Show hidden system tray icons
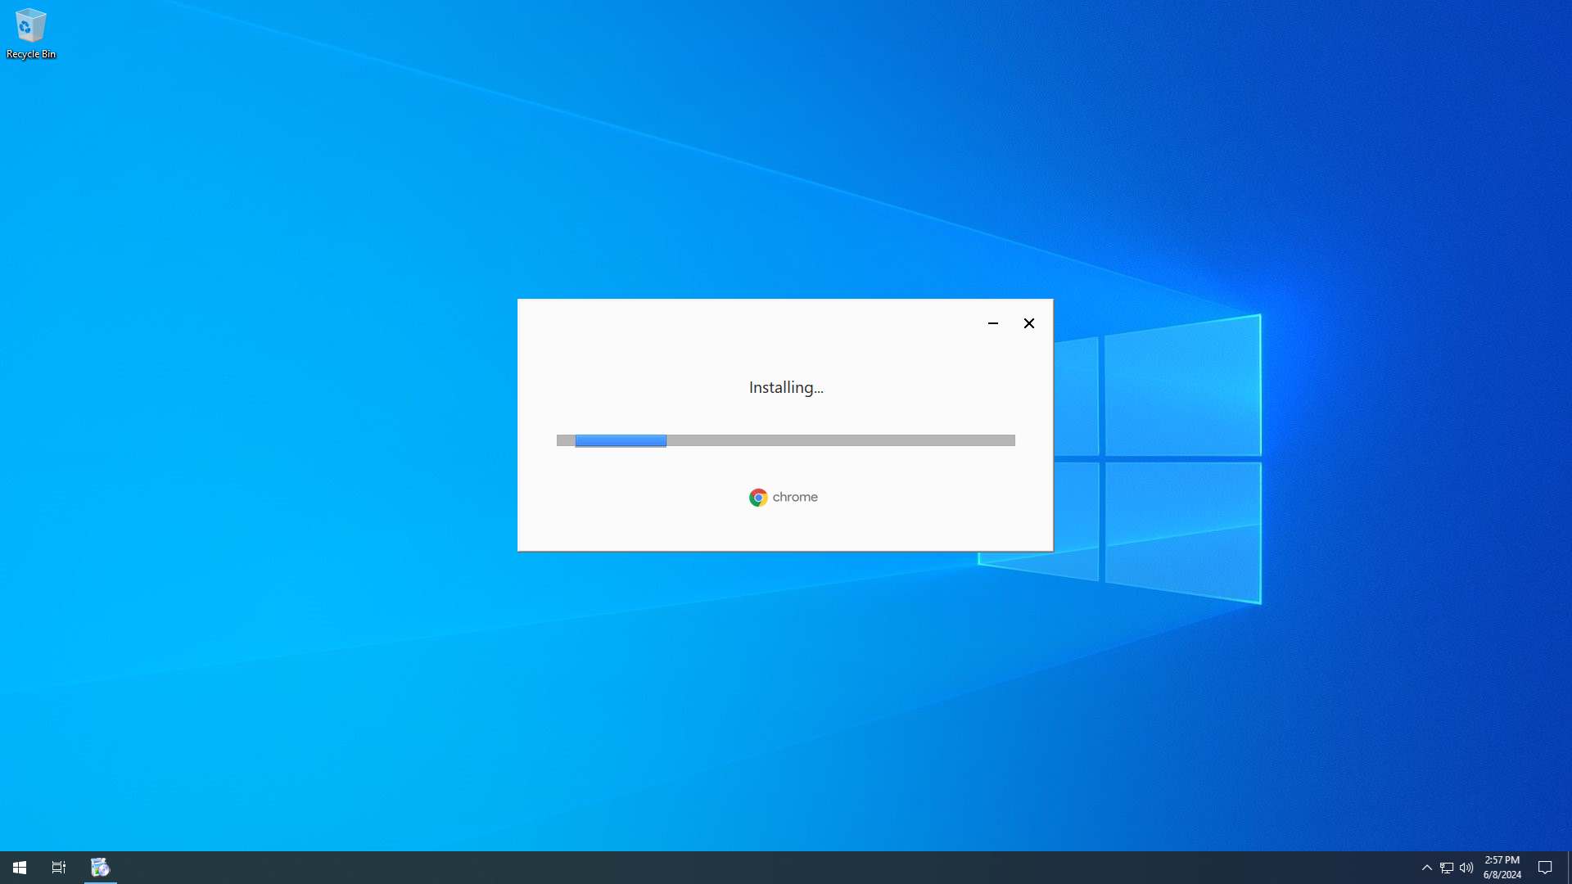Screen dimensions: 1572x884 pos(1427,868)
